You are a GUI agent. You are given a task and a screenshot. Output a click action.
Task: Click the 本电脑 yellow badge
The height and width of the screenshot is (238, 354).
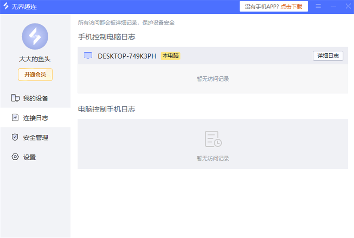click(170, 55)
